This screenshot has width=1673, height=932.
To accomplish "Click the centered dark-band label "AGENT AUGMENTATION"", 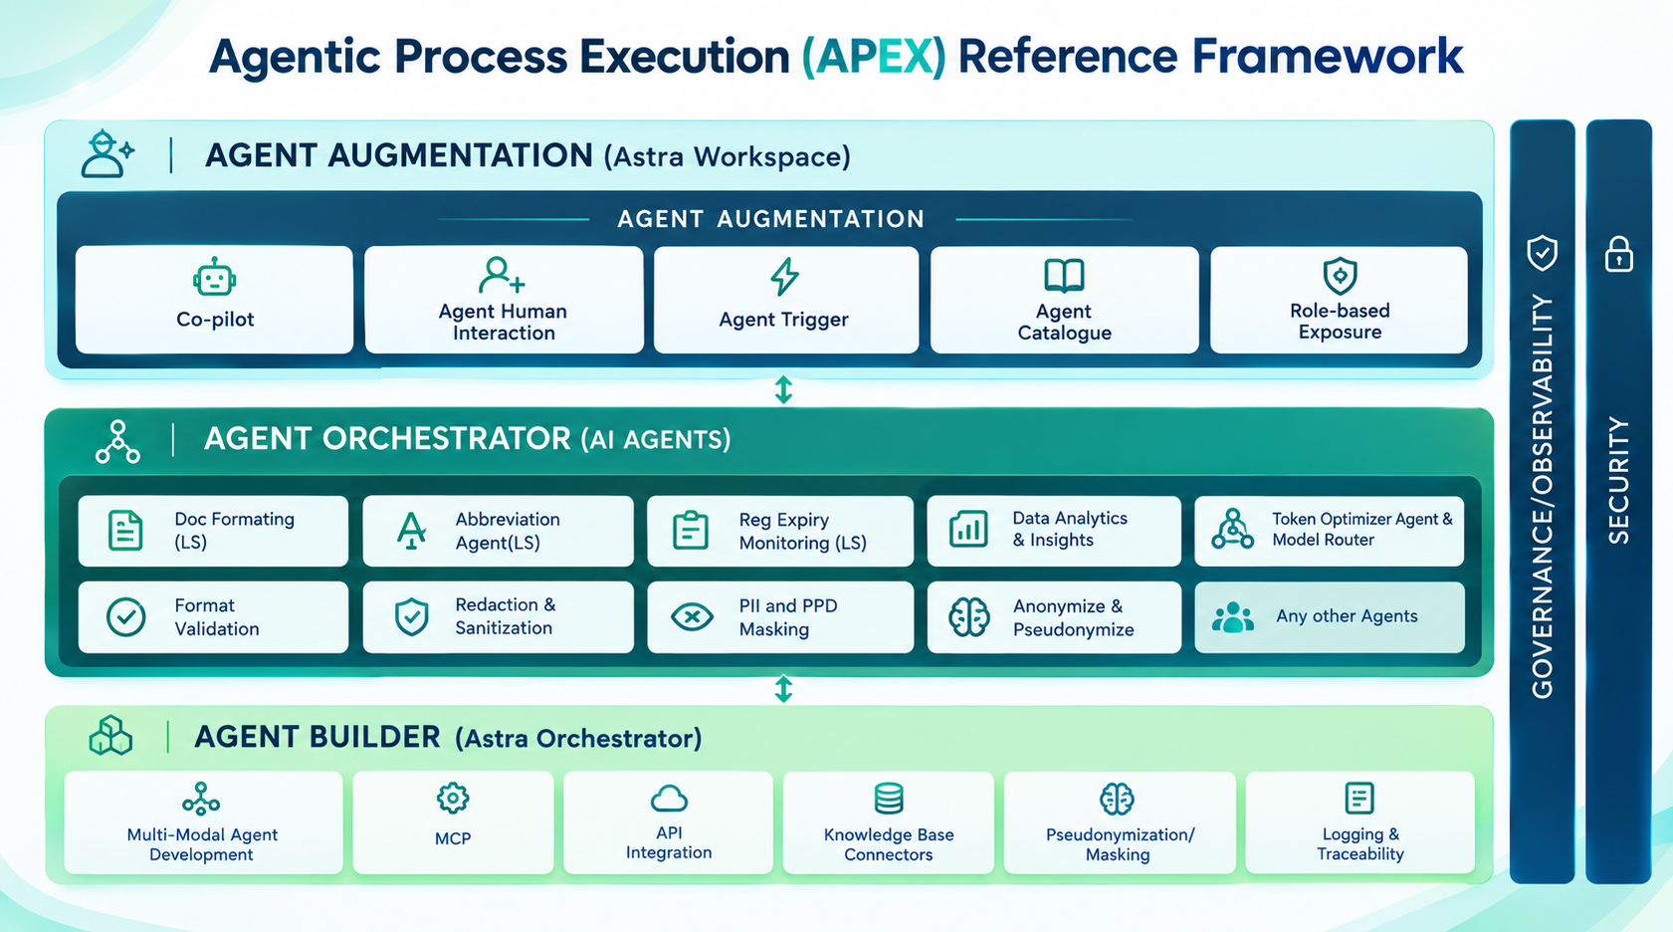I will coord(771,219).
